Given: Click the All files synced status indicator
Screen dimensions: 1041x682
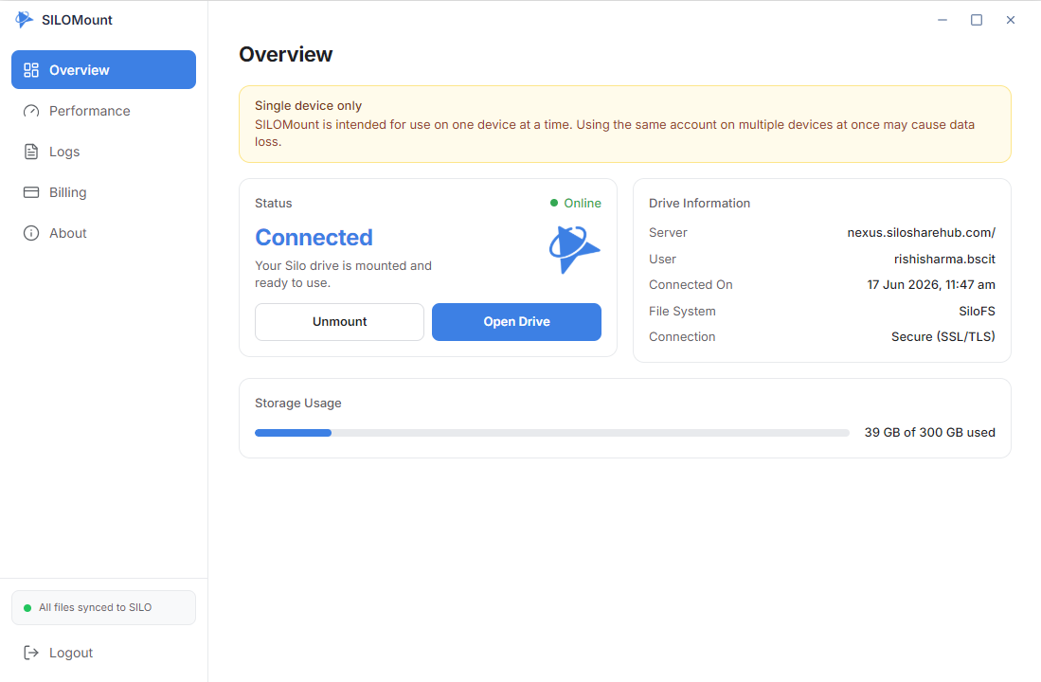Looking at the screenshot, I should (103, 607).
